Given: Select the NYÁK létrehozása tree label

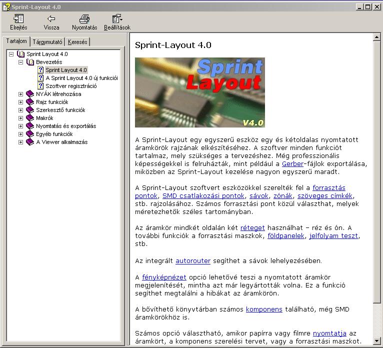Looking at the screenshot, I should (58, 94).
